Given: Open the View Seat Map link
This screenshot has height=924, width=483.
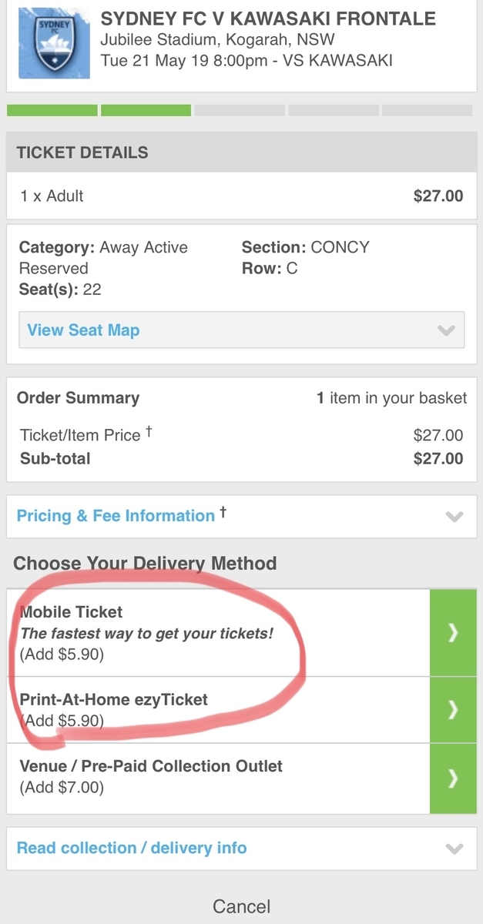Looking at the screenshot, I should pos(83,330).
